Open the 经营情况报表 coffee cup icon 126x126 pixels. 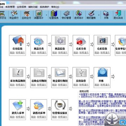click(x=60, y=105)
